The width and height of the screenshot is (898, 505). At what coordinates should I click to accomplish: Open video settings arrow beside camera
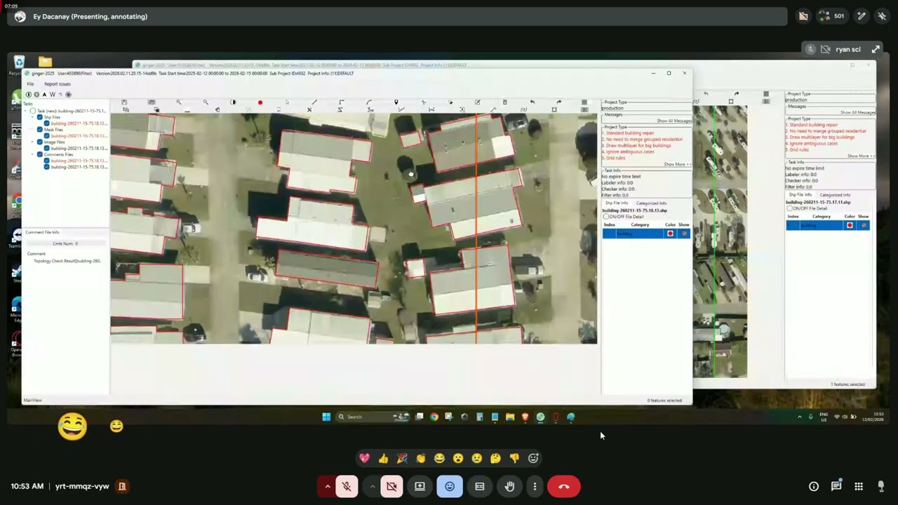pyautogui.click(x=372, y=486)
